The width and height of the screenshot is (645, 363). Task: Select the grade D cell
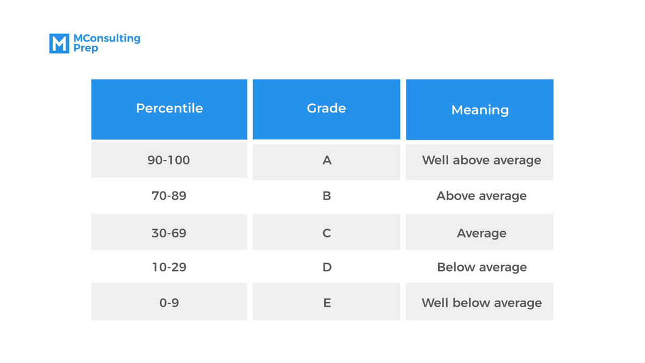pos(326,267)
